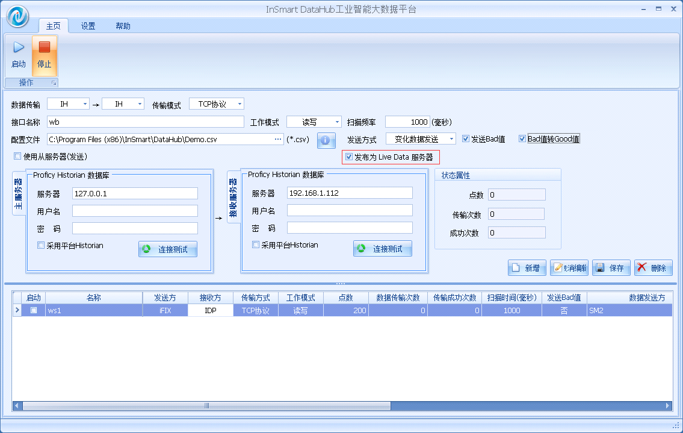This screenshot has height=433, width=683.
Task: Click receiving server 用户名 field
Action: point(350,210)
